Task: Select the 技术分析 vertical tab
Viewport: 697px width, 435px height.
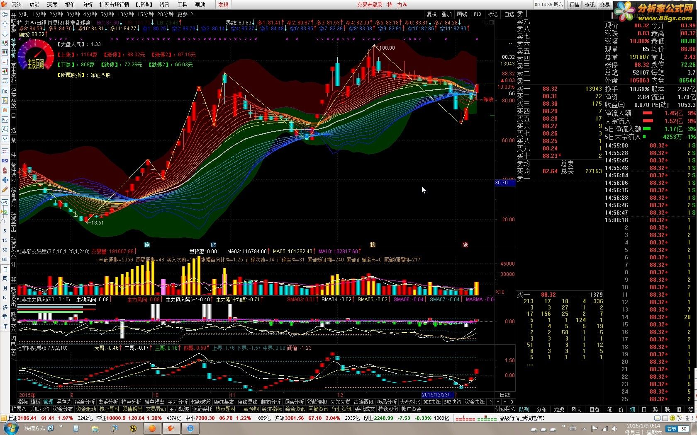Action: 13,48
